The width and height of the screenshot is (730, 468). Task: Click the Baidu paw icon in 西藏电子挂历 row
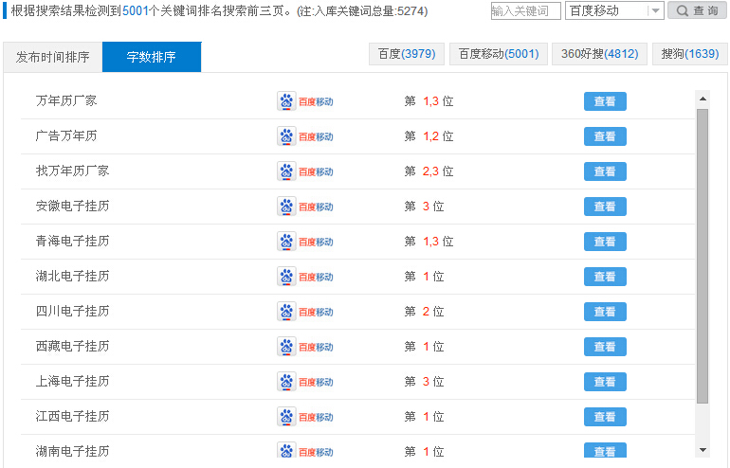[x=286, y=347]
